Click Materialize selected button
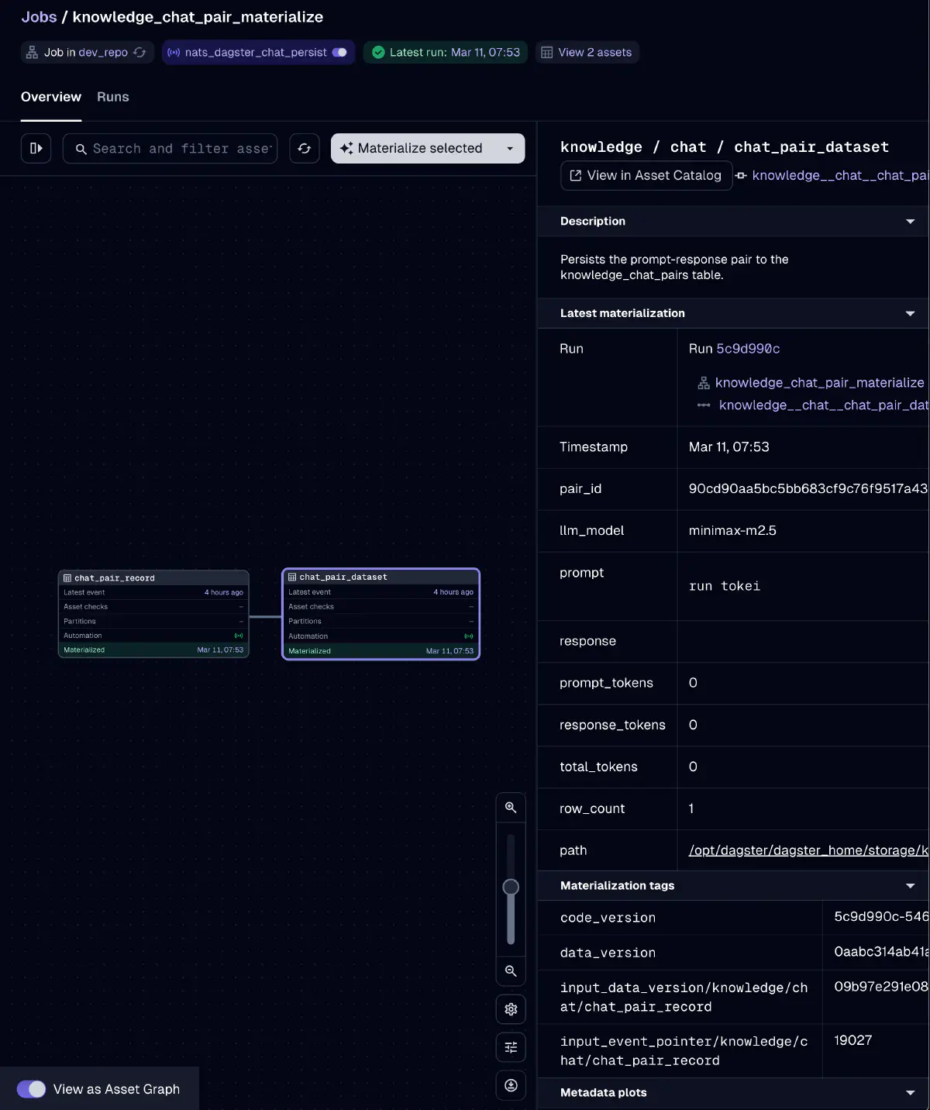930x1110 pixels. pos(415,148)
